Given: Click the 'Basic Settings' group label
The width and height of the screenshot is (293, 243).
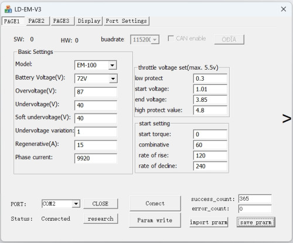Looking at the screenshot, I should tap(35, 52).
